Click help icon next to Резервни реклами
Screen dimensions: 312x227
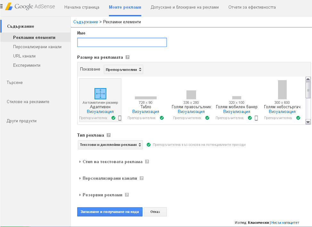click(x=127, y=195)
